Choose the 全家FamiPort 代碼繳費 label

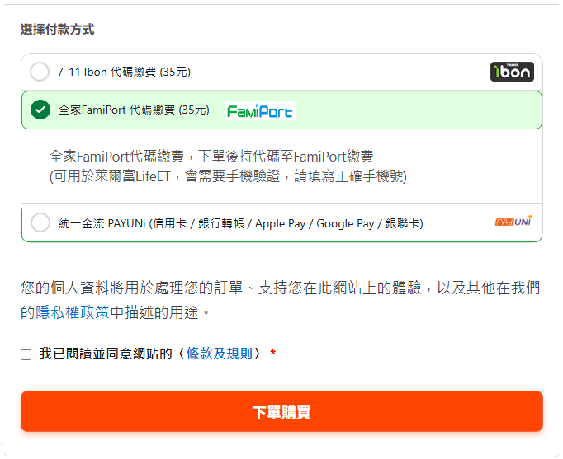tap(134, 110)
